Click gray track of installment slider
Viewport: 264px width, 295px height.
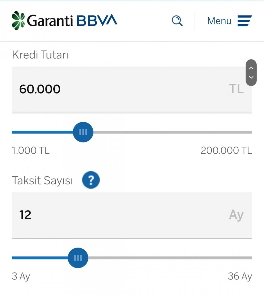tap(170, 258)
